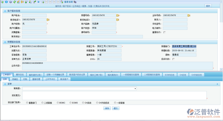Click phone dial icon beside 联系电话1
The height and width of the screenshot is (121, 223).
pyautogui.click(x=48, y=20)
